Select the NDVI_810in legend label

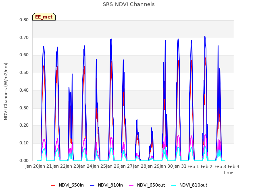110,185
